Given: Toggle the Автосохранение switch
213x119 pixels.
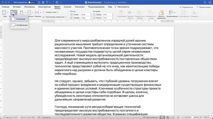Looking at the screenshot, I should click(32, 2).
